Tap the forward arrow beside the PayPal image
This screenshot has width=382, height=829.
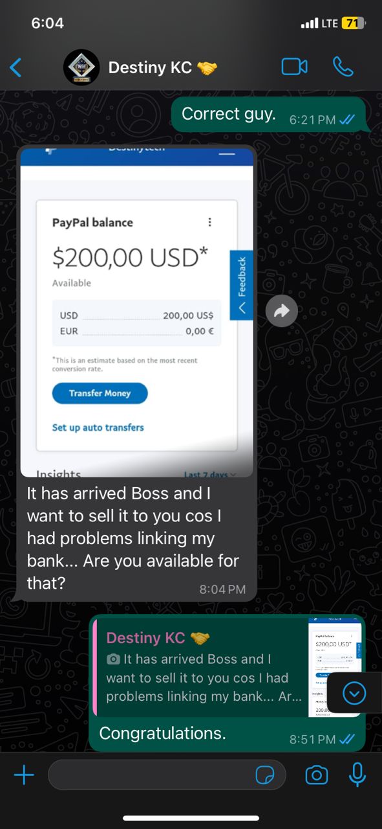tap(282, 312)
